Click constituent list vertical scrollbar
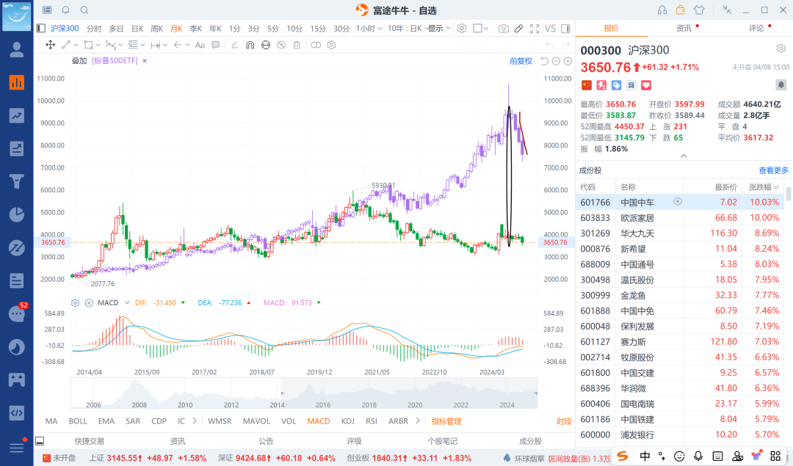The image size is (793, 466). (789, 194)
